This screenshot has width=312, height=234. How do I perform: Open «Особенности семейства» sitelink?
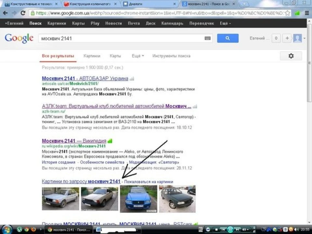point(102,162)
